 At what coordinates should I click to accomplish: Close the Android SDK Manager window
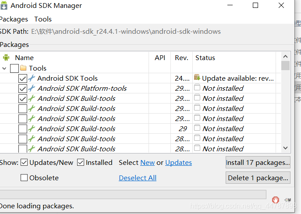point(281,5)
